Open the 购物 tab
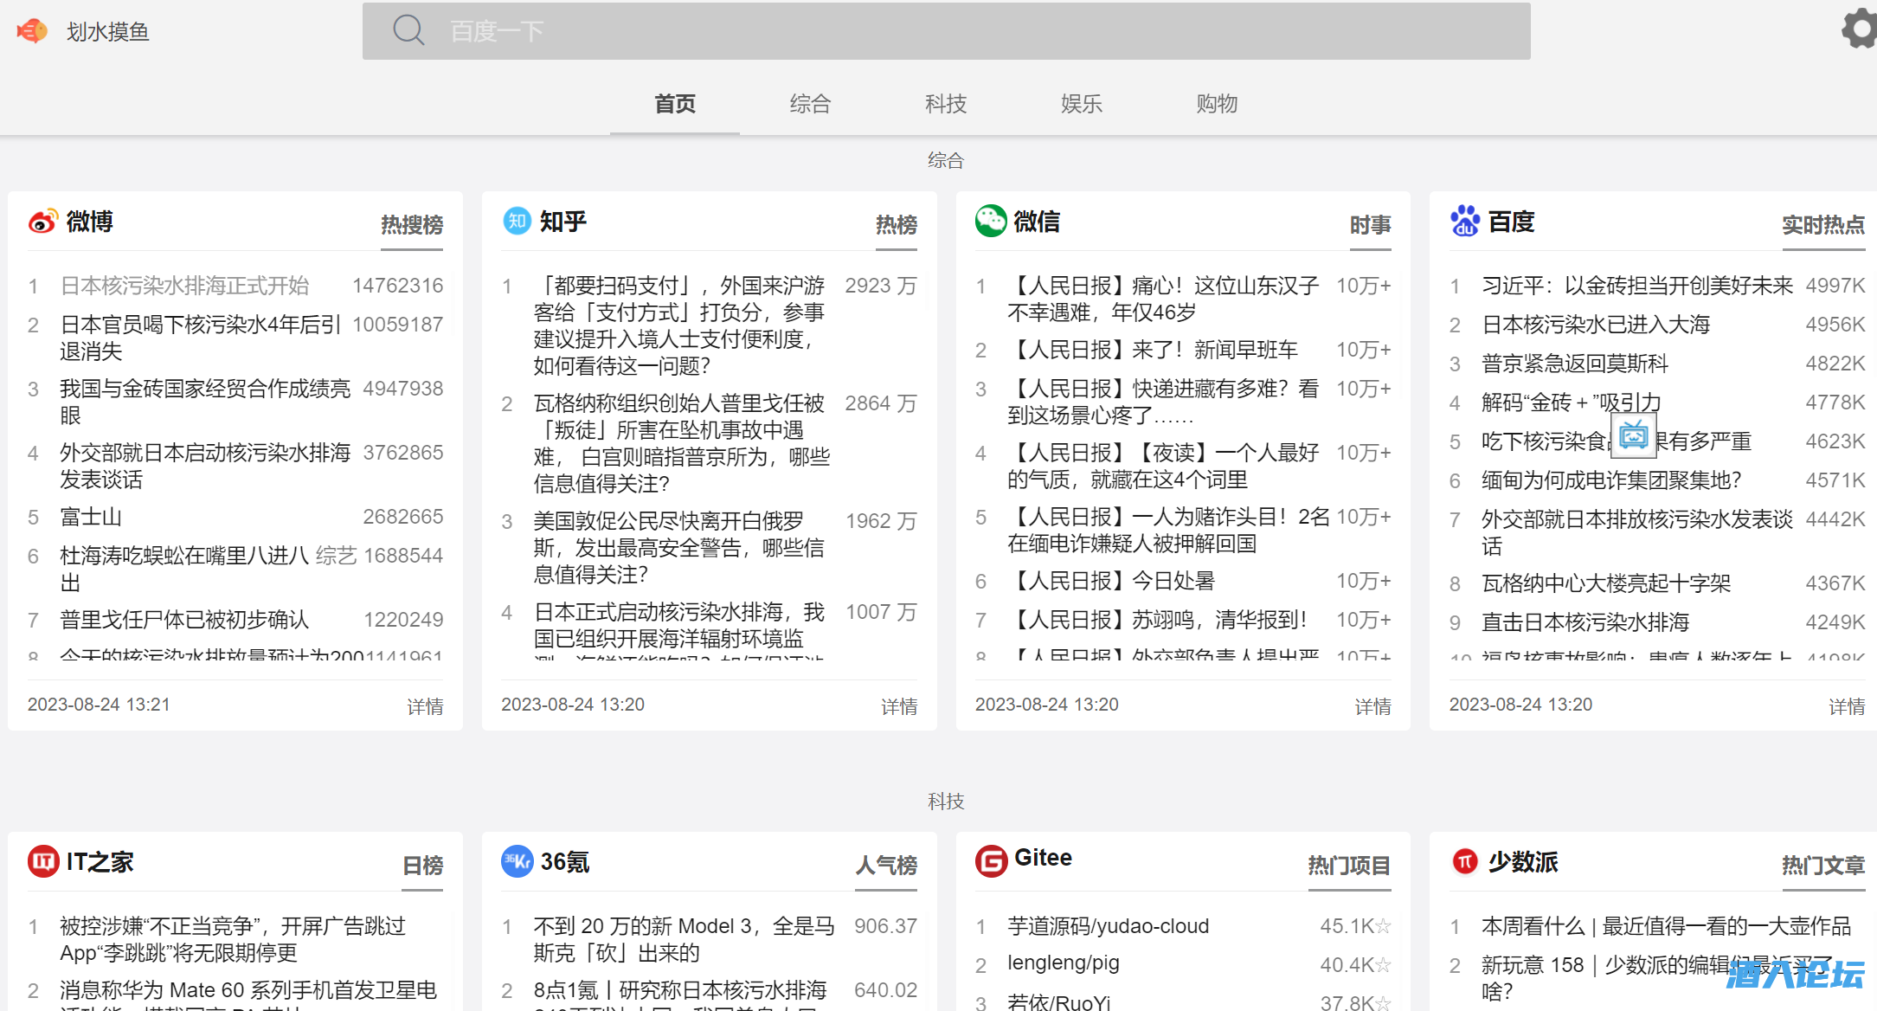The width and height of the screenshot is (1877, 1011). point(1216,104)
